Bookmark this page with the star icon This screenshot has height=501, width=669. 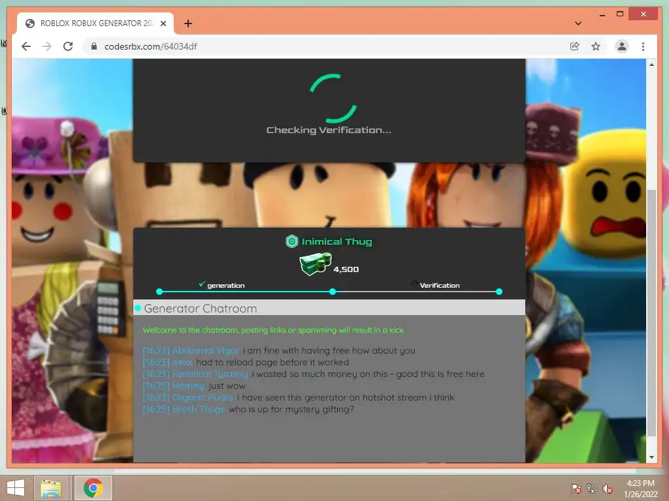click(596, 46)
